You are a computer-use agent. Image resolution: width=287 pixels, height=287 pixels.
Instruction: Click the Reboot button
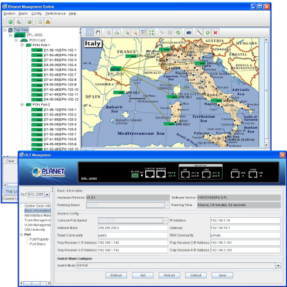click(169, 275)
